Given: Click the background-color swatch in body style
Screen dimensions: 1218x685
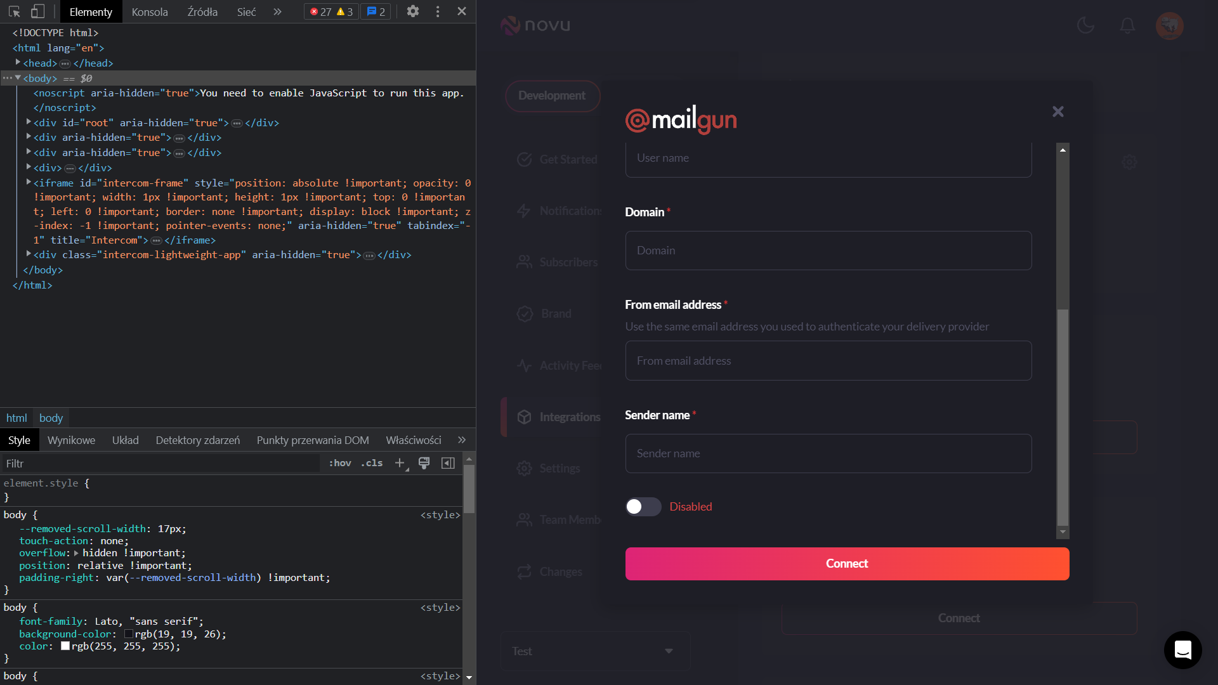Looking at the screenshot, I should pos(129,634).
